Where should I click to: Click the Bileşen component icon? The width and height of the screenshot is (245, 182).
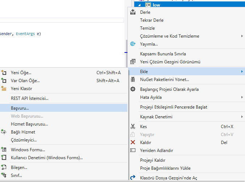click(4, 167)
